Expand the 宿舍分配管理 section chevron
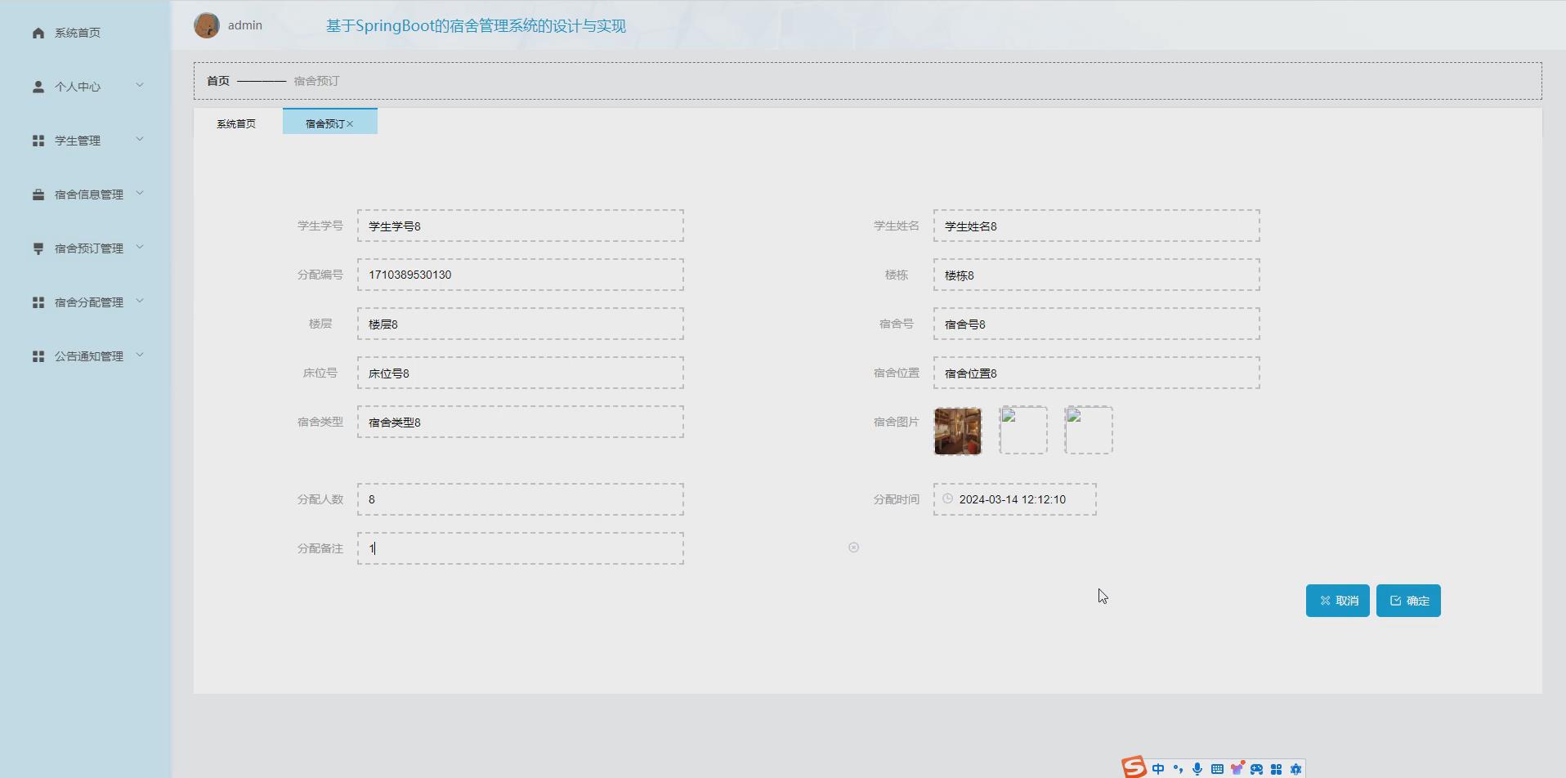Viewport: 1566px width, 778px height. coord(139,301)
